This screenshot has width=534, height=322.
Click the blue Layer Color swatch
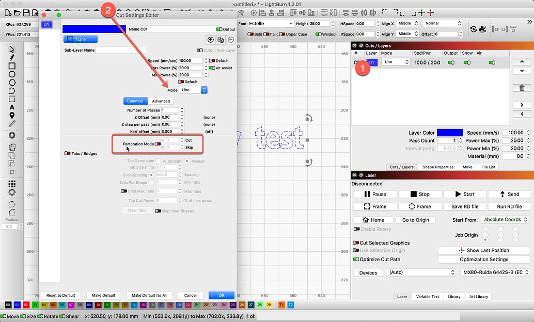click(x=450, y=133)
